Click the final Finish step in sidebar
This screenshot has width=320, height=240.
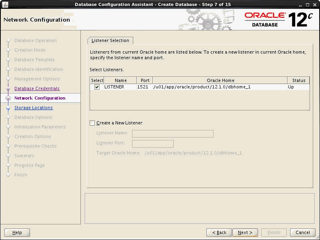pyautogui.click(x=21, y=175)
